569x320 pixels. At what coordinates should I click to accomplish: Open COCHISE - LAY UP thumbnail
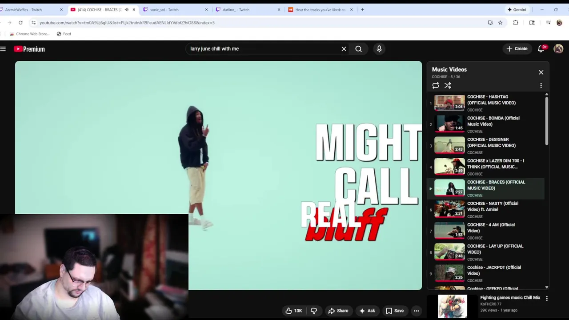449,252
